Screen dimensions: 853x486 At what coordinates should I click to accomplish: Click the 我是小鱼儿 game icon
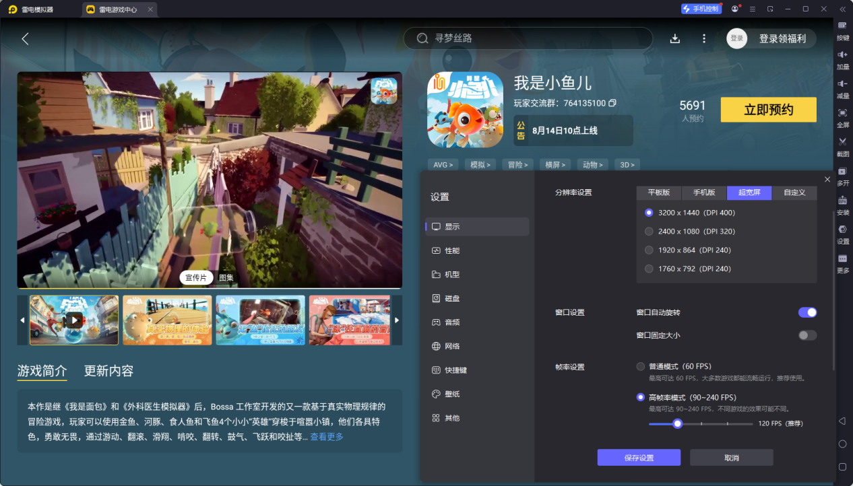point(466,109)
